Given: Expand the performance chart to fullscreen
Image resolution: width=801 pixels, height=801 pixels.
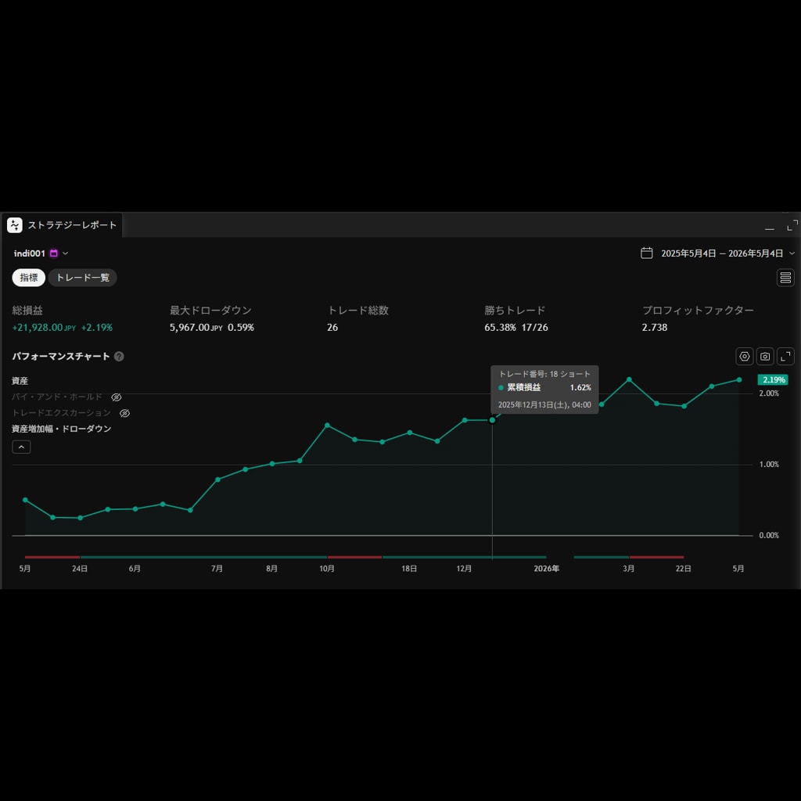Looking at the screenshot, I should click(x=785, y=357).
